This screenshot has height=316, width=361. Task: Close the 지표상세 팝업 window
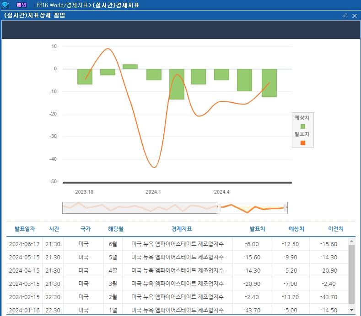355,16
